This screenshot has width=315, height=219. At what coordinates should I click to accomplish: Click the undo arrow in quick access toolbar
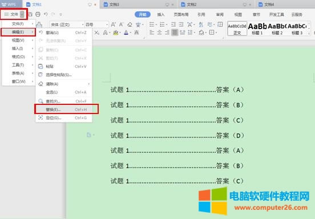click(46, 14)
